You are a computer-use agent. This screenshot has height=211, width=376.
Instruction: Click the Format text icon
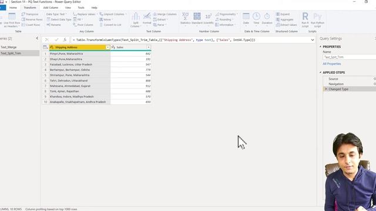(x=147, y=16)
